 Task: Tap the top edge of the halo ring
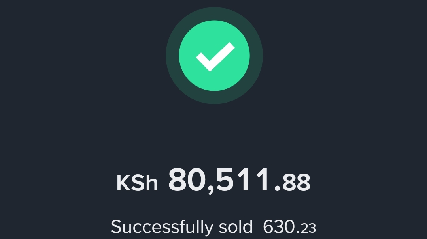(214, 13)
